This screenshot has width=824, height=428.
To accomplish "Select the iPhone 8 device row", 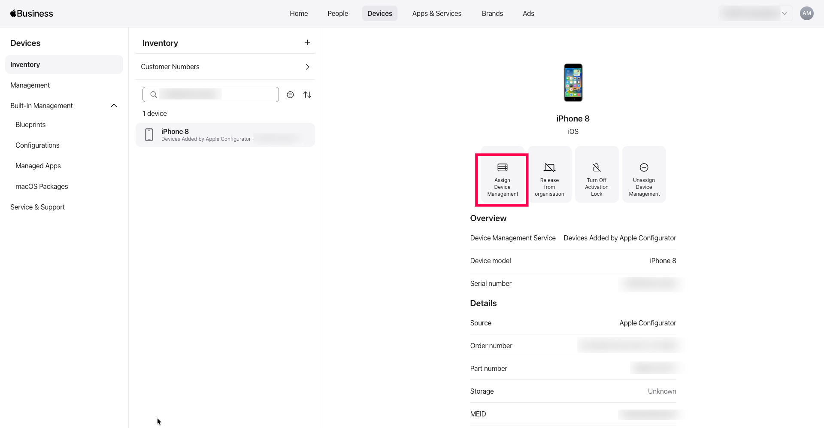I will [x=225, y=135].
